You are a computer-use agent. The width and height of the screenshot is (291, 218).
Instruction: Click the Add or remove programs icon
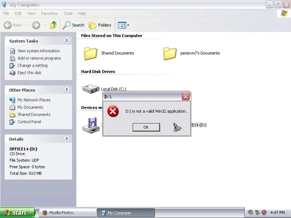12,58
